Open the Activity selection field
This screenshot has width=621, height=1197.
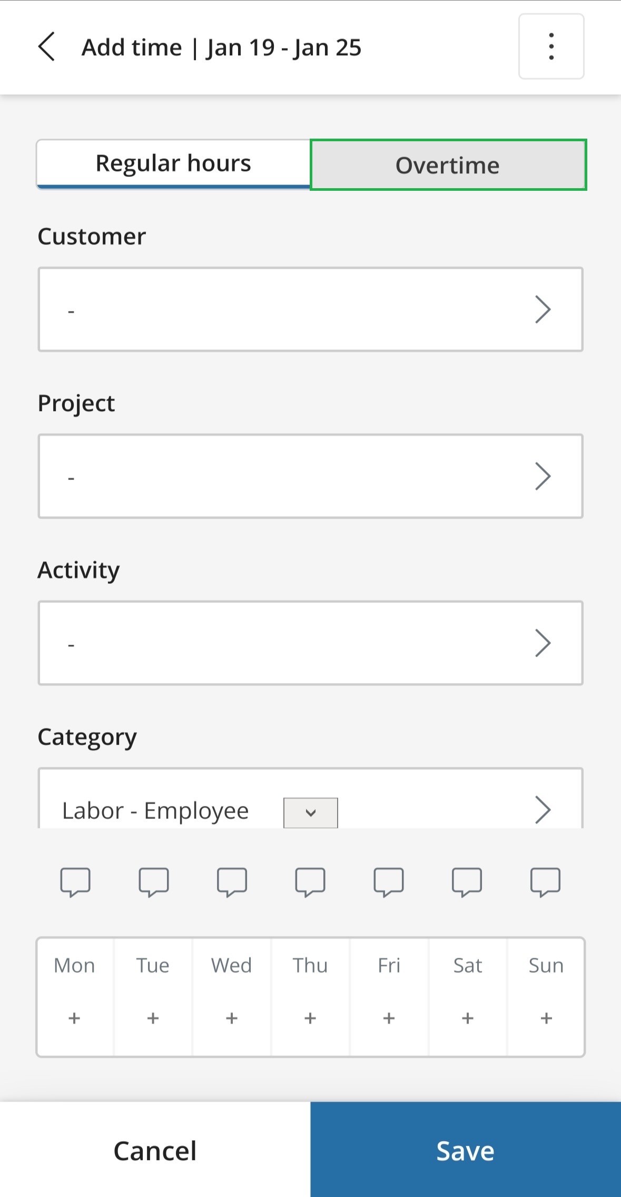(310, 643)
